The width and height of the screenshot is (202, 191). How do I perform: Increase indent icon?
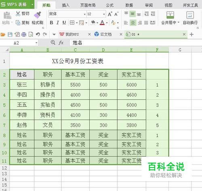point(153,14)
